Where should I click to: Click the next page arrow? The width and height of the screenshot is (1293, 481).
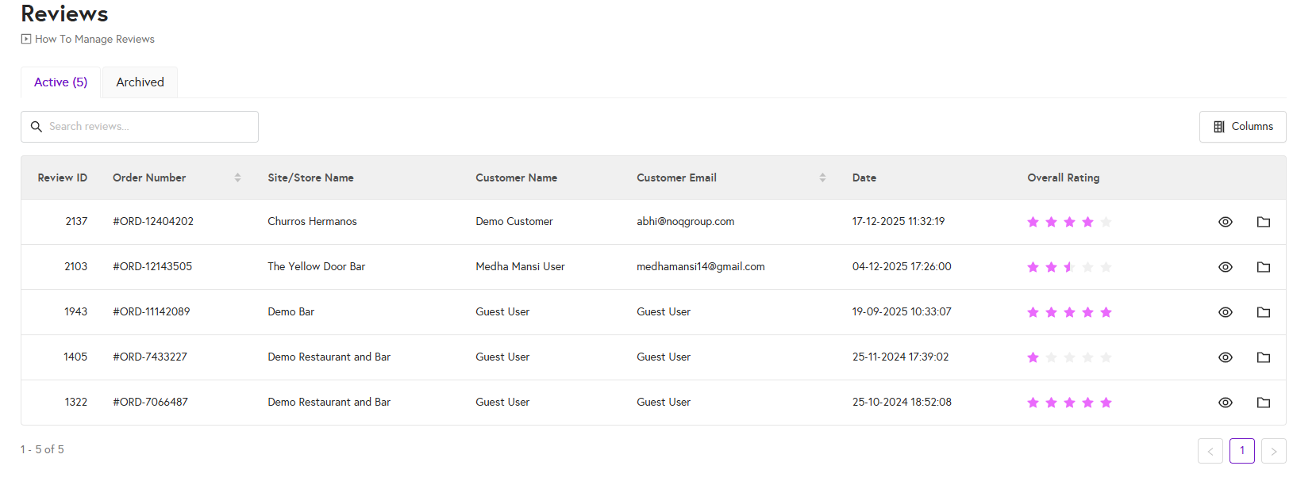click(x=1273, y=451)
